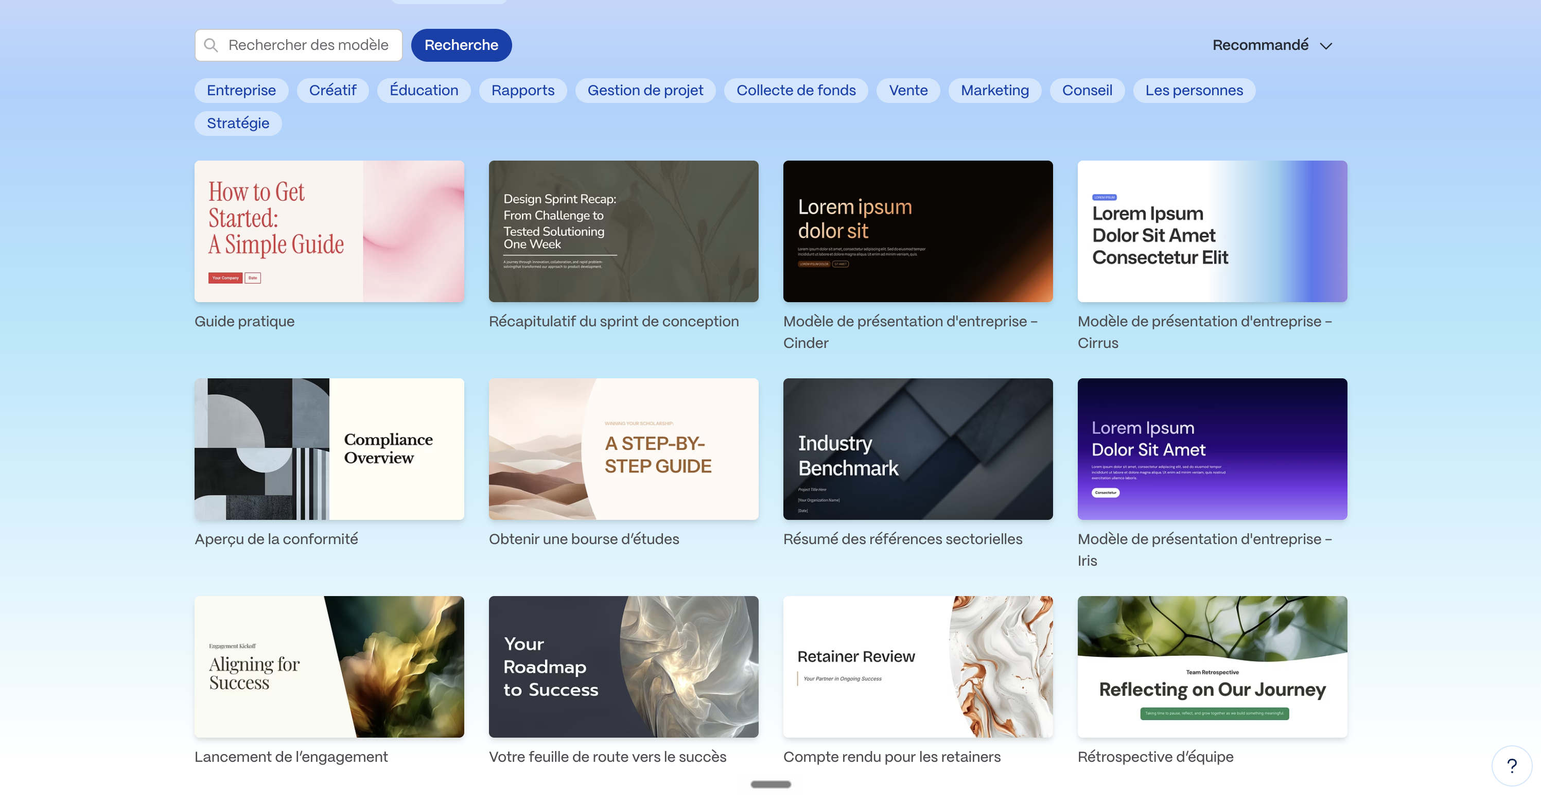Viewport: 1541px width, 803px height.
Task: Click the Guide pratique title
Action: tap(244, 321)
